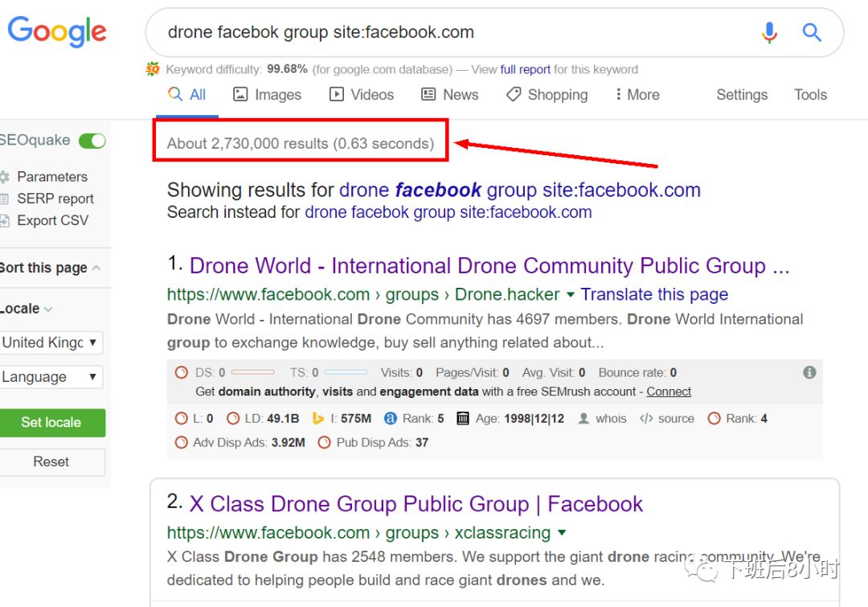Open the Language dropdown
Image resolution: width=868 pixels, height=607 pixels.
[x=51, y=377]
